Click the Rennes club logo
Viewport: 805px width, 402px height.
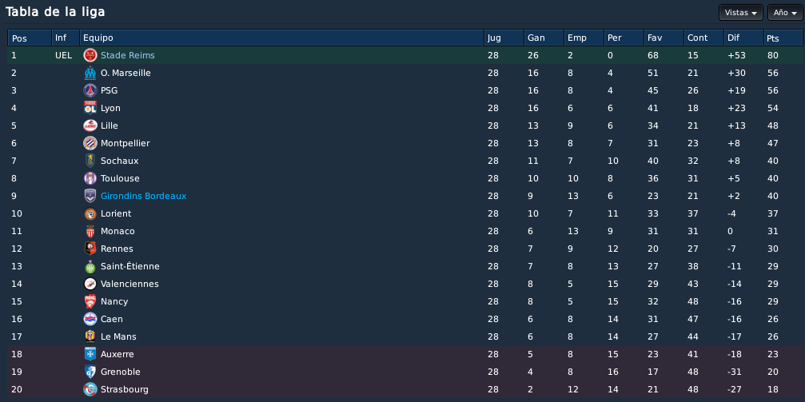[x=90, y=249]
